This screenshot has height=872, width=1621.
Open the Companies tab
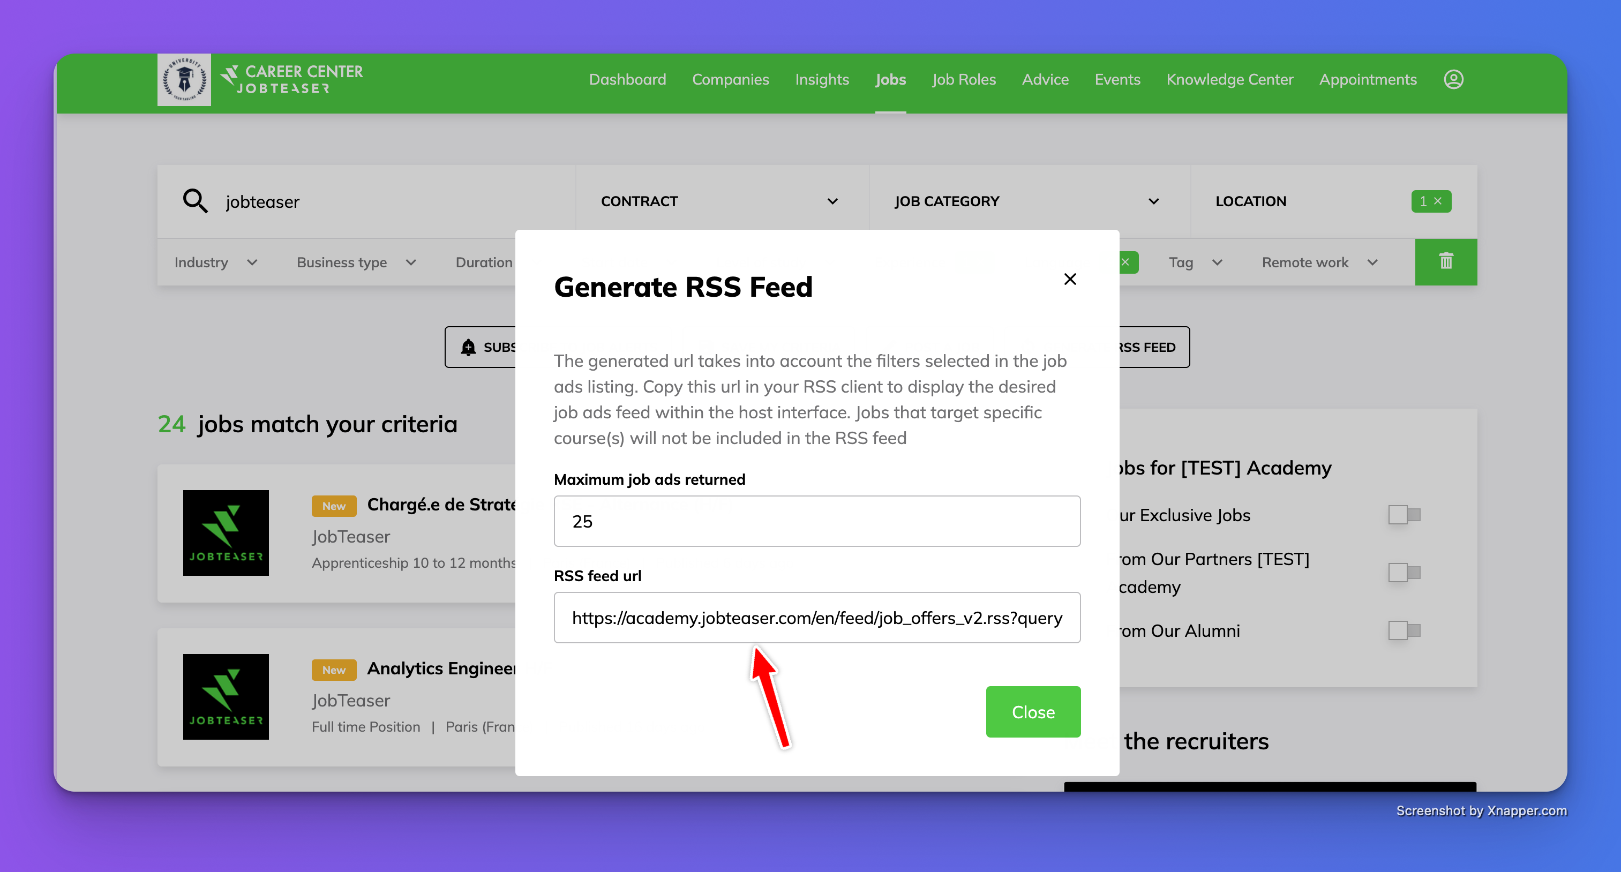(731, 79)
